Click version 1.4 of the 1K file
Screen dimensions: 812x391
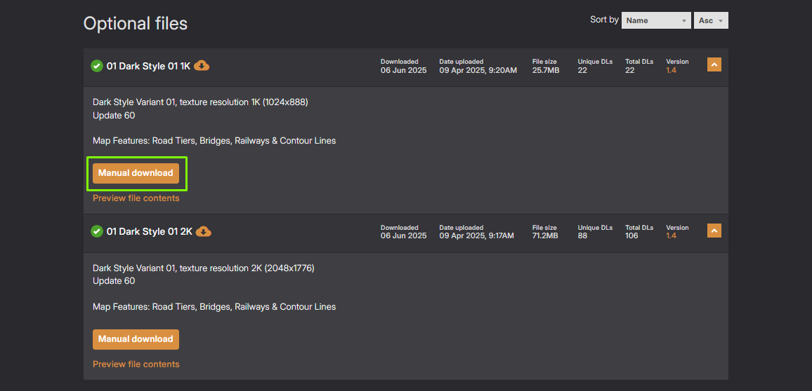(672, 70)
